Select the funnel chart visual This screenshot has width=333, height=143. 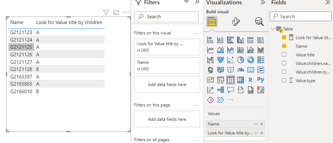[x=220, y=60]
